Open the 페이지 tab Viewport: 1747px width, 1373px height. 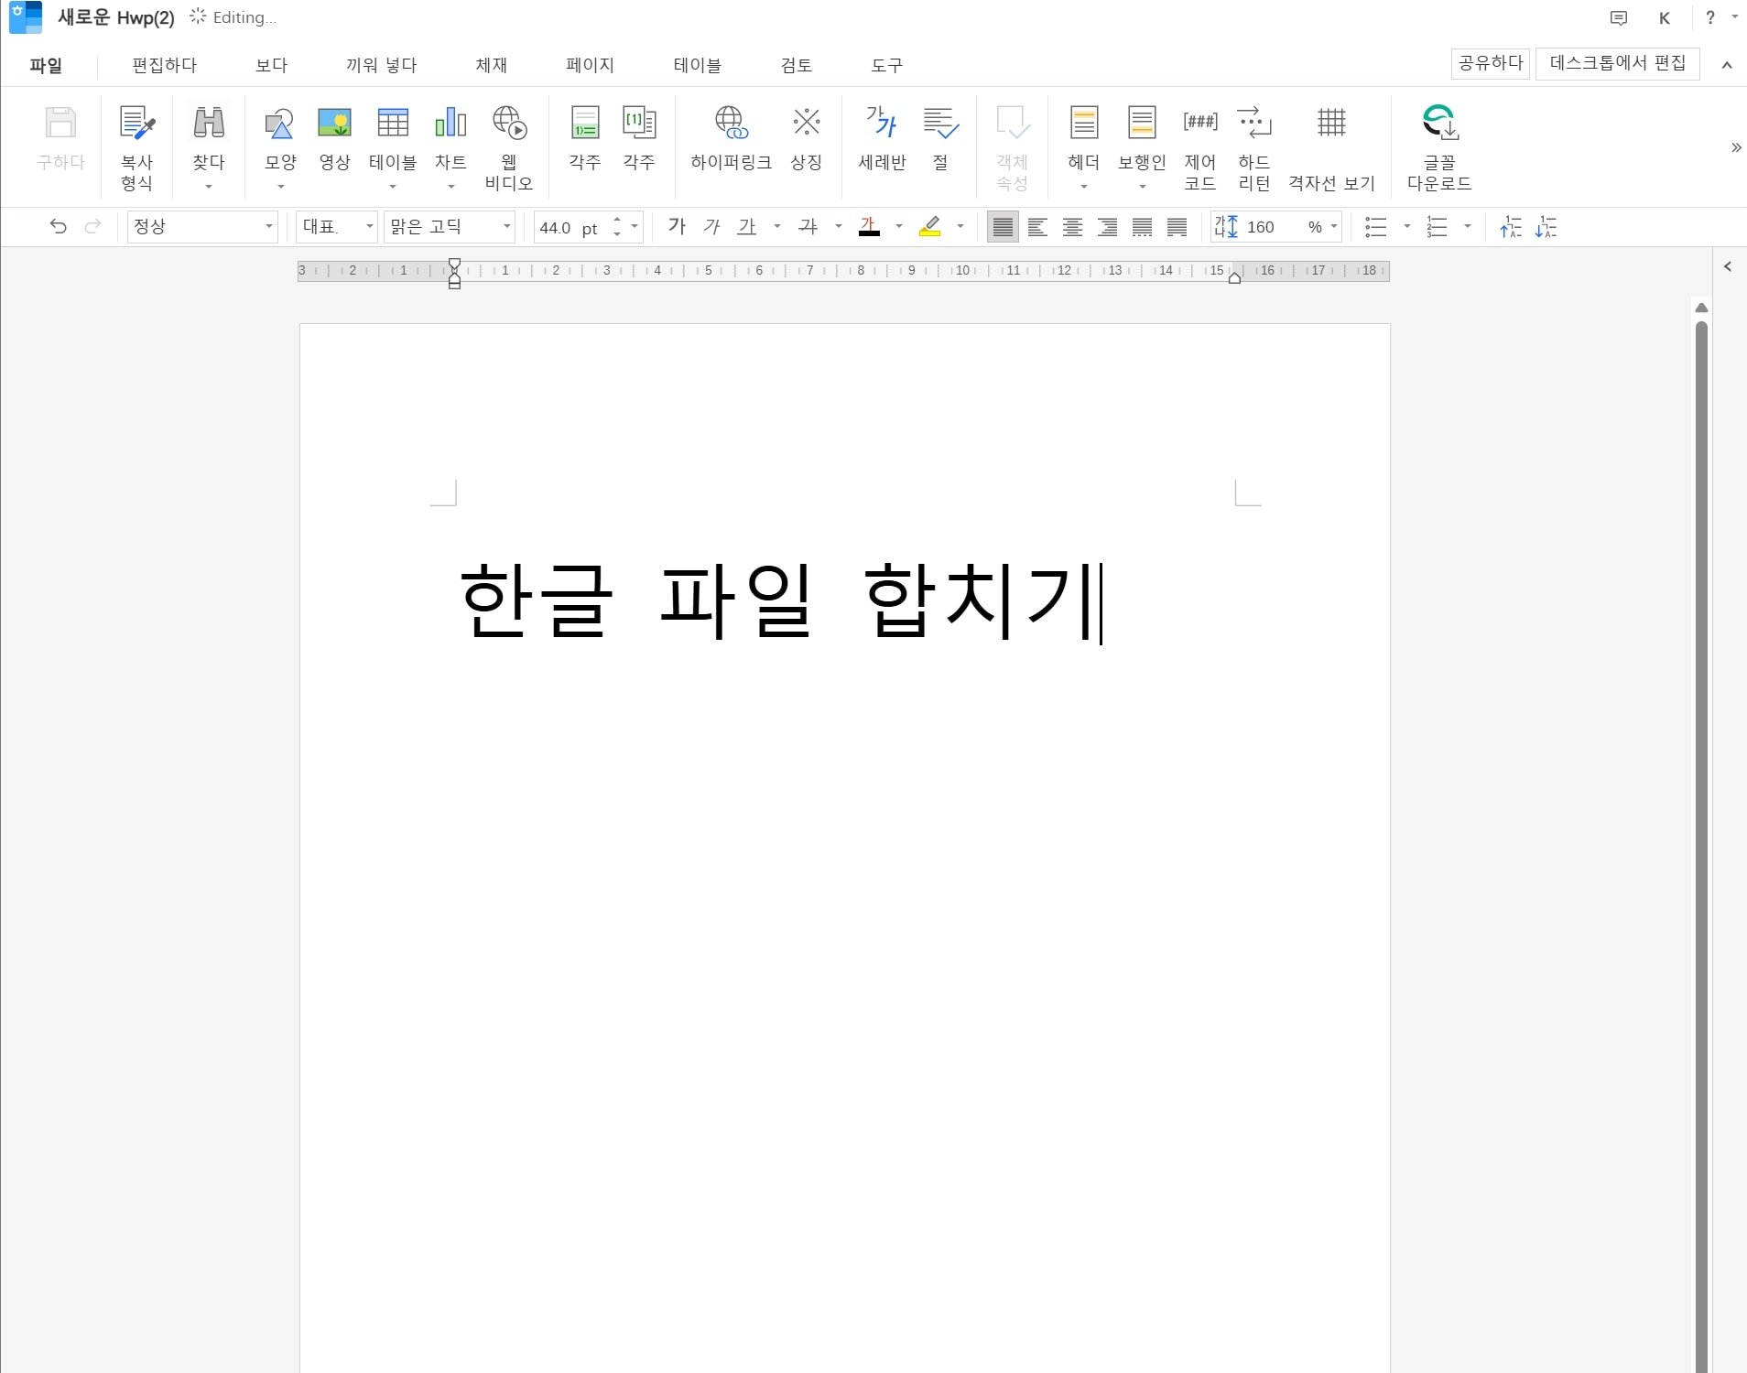coord(590,65)
